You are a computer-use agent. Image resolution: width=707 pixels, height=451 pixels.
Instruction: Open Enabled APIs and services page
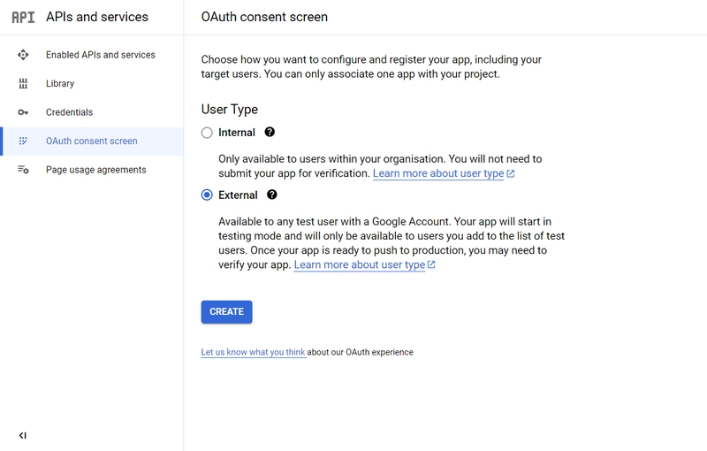92,55
